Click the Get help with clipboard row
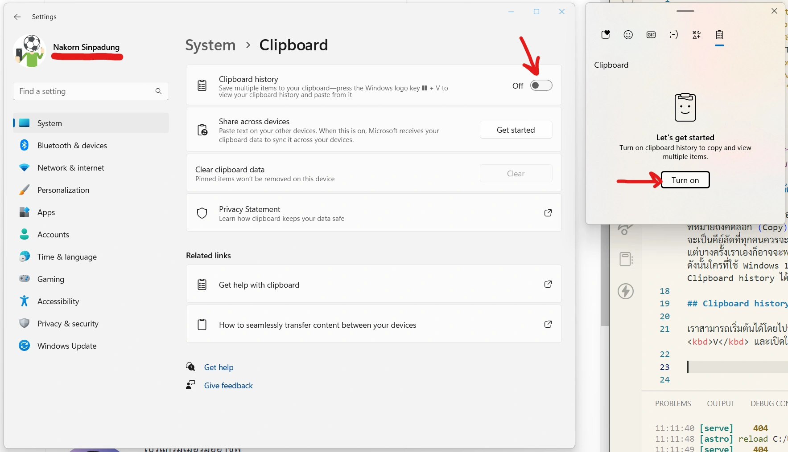This screenshot has height=452, width=788. click(374, 284)
